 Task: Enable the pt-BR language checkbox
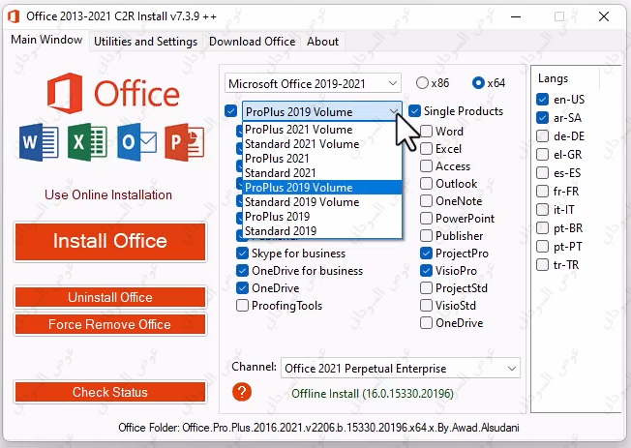(x=543, y=227)
